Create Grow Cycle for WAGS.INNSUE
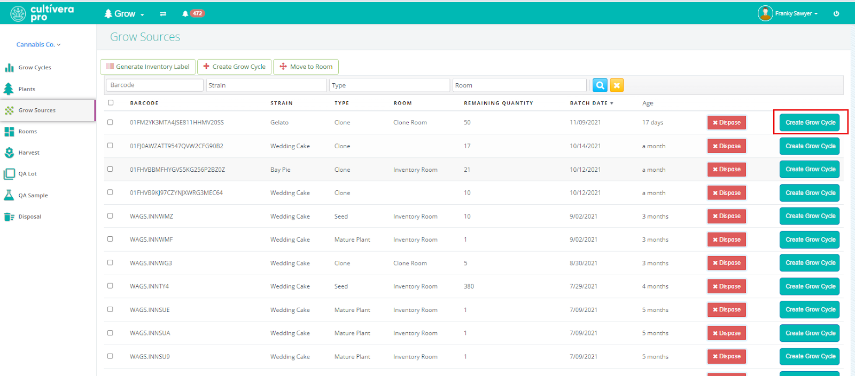Screen dimensions: 855x376 click(810, 309)
